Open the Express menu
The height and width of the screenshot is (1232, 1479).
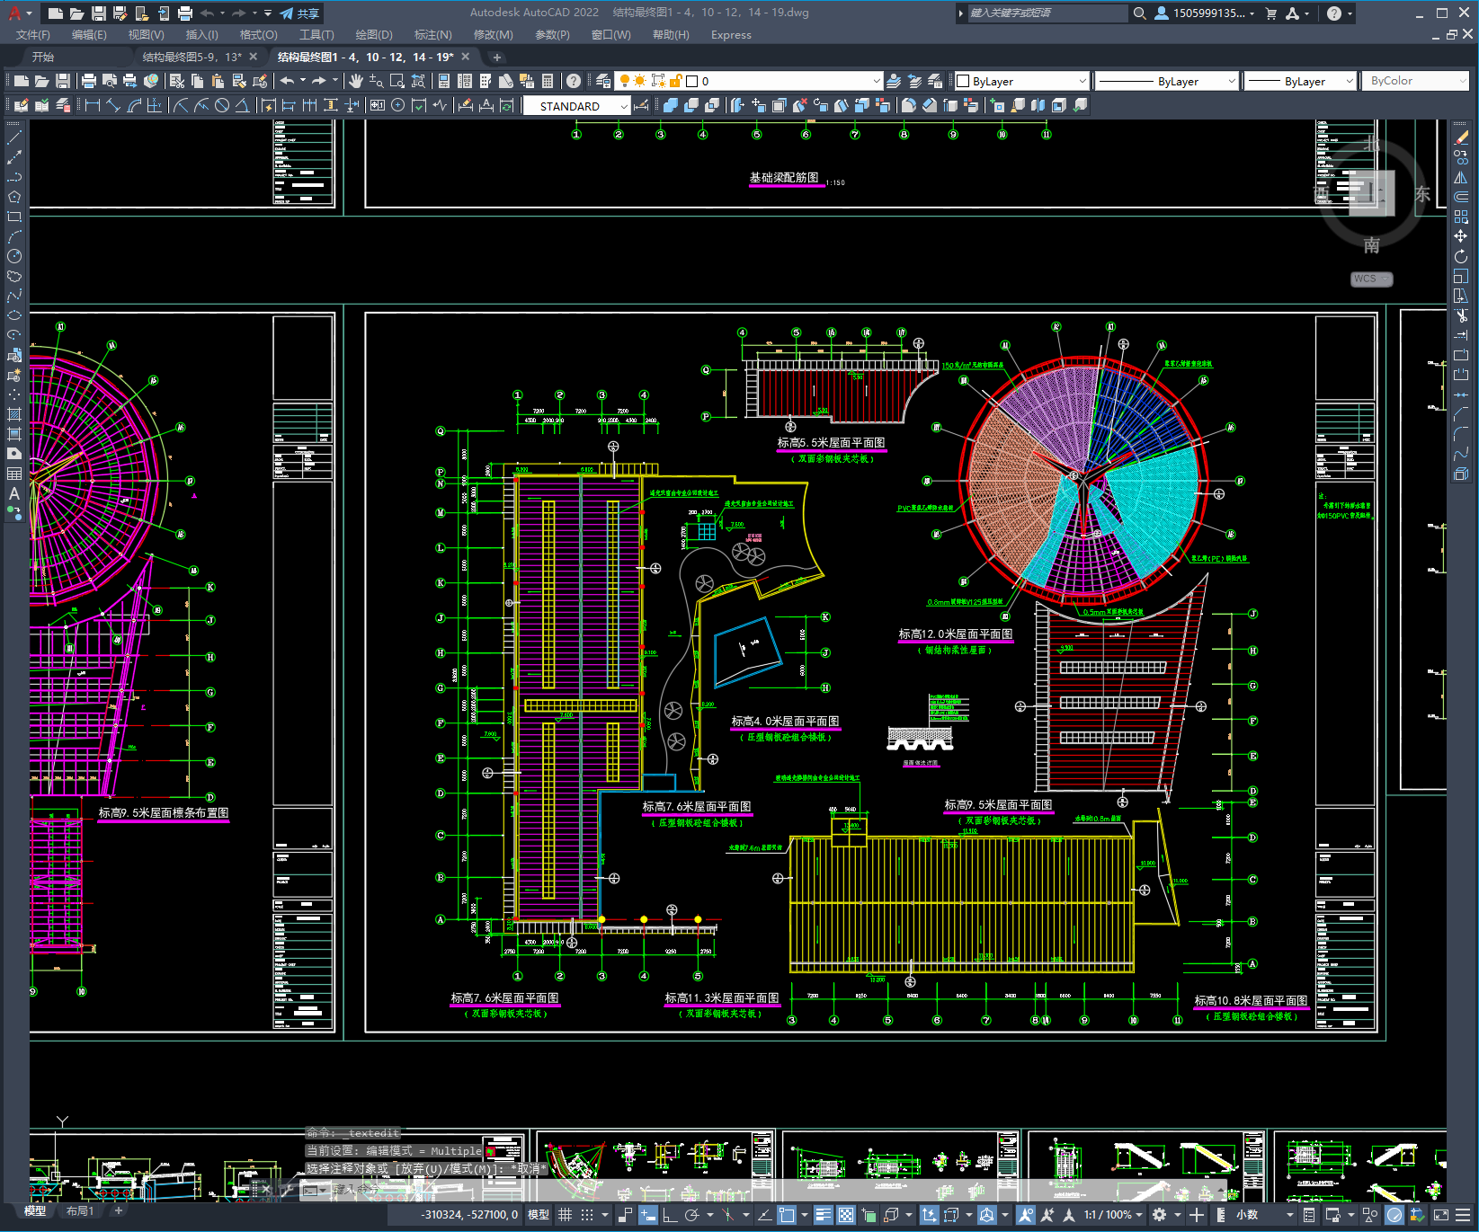[731, 35]
